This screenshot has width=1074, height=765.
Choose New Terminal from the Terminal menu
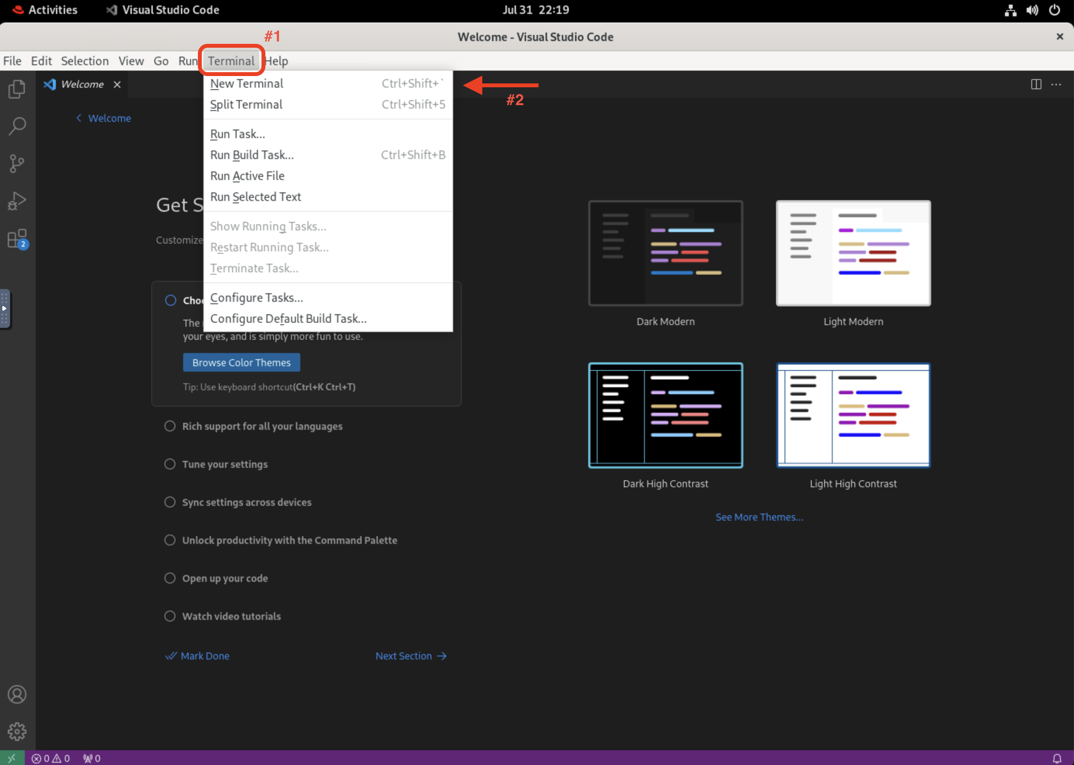[x=247, y=84]
